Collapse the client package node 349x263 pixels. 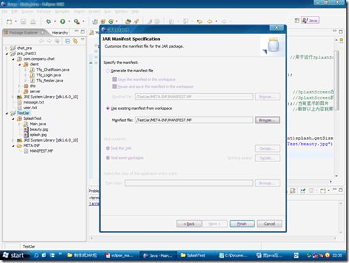click(20, 65)
